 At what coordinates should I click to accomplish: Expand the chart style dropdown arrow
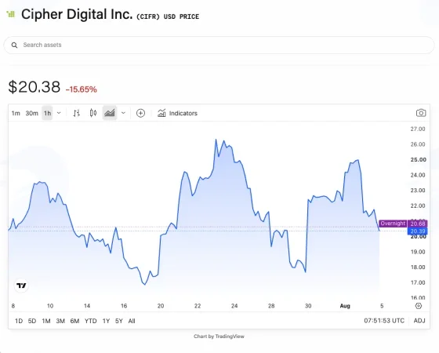point(123,113)
